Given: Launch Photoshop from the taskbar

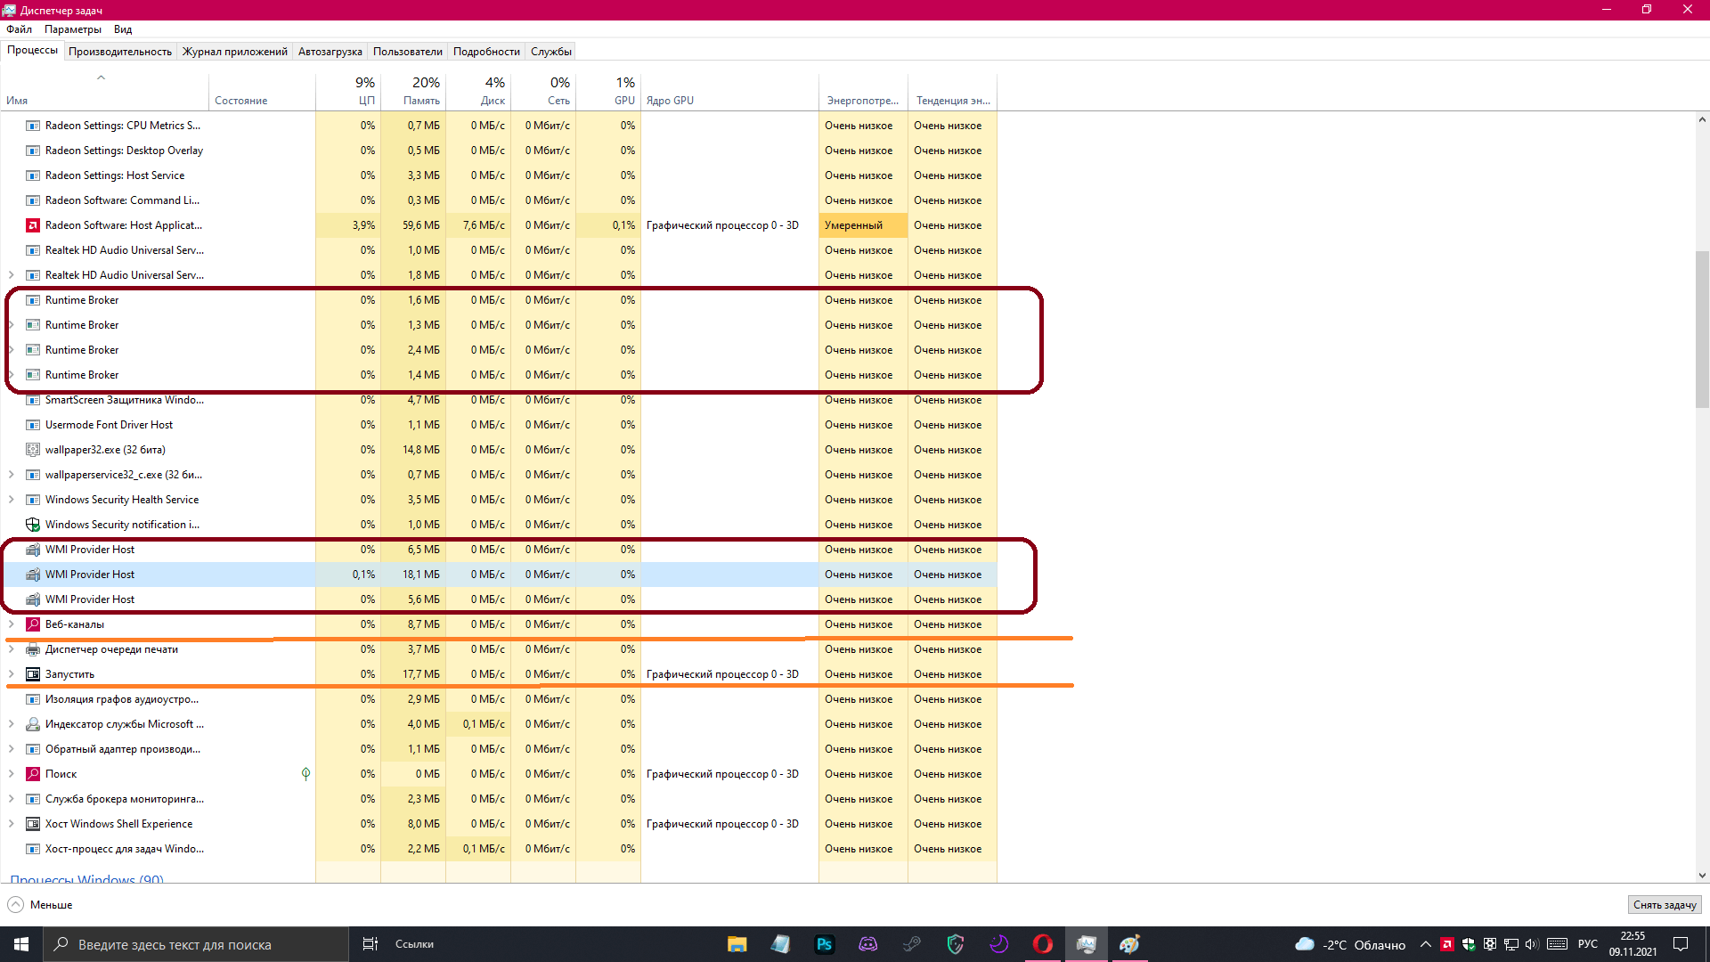Looking at the screenshot, I should click(x=824, y=944).
